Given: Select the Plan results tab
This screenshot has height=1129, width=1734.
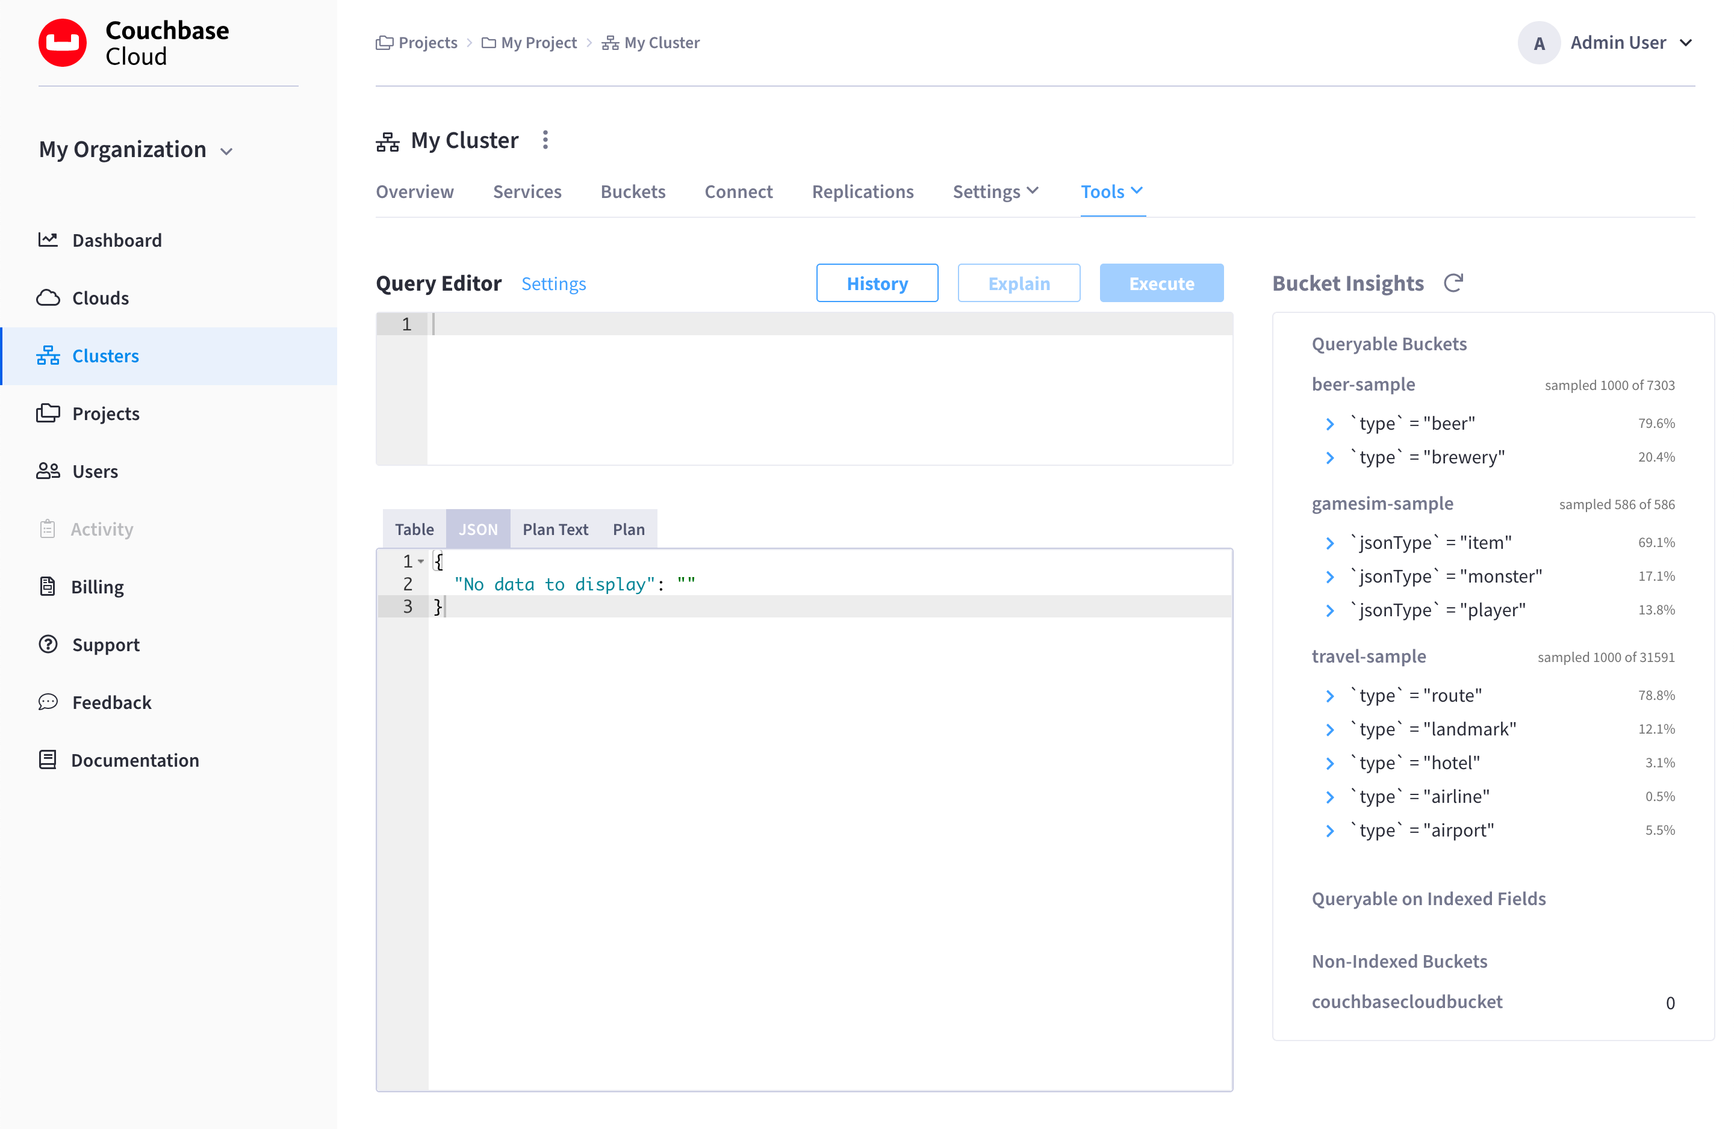Looking at the screenshot, I should coord(628,529).
